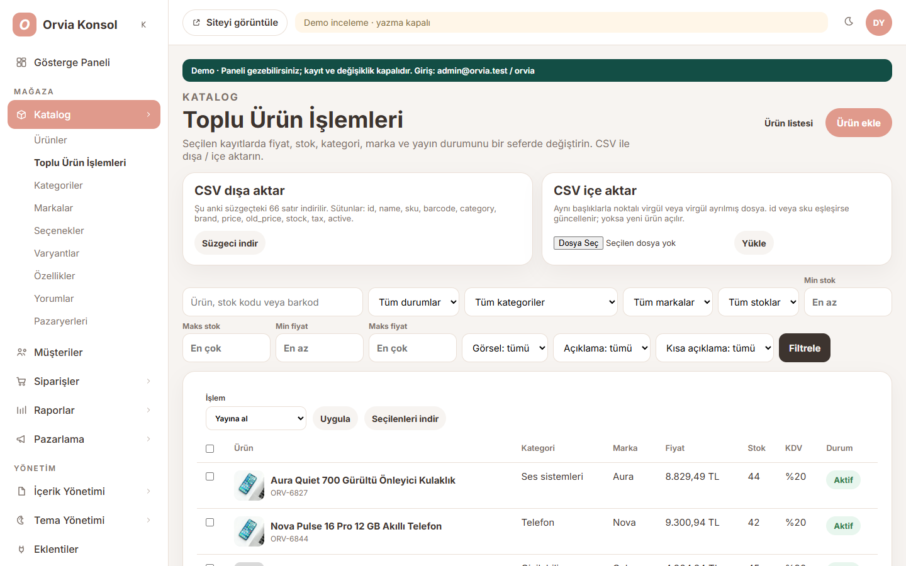Image resolution: width=906 pixels, height=566 pixels.
Task: Toggle dark mode with the moon icon
Action: (849, 21)
